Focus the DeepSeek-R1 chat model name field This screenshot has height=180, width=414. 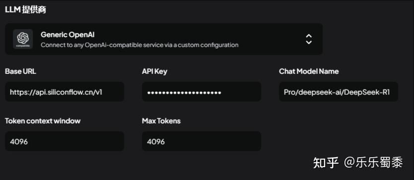339,92
